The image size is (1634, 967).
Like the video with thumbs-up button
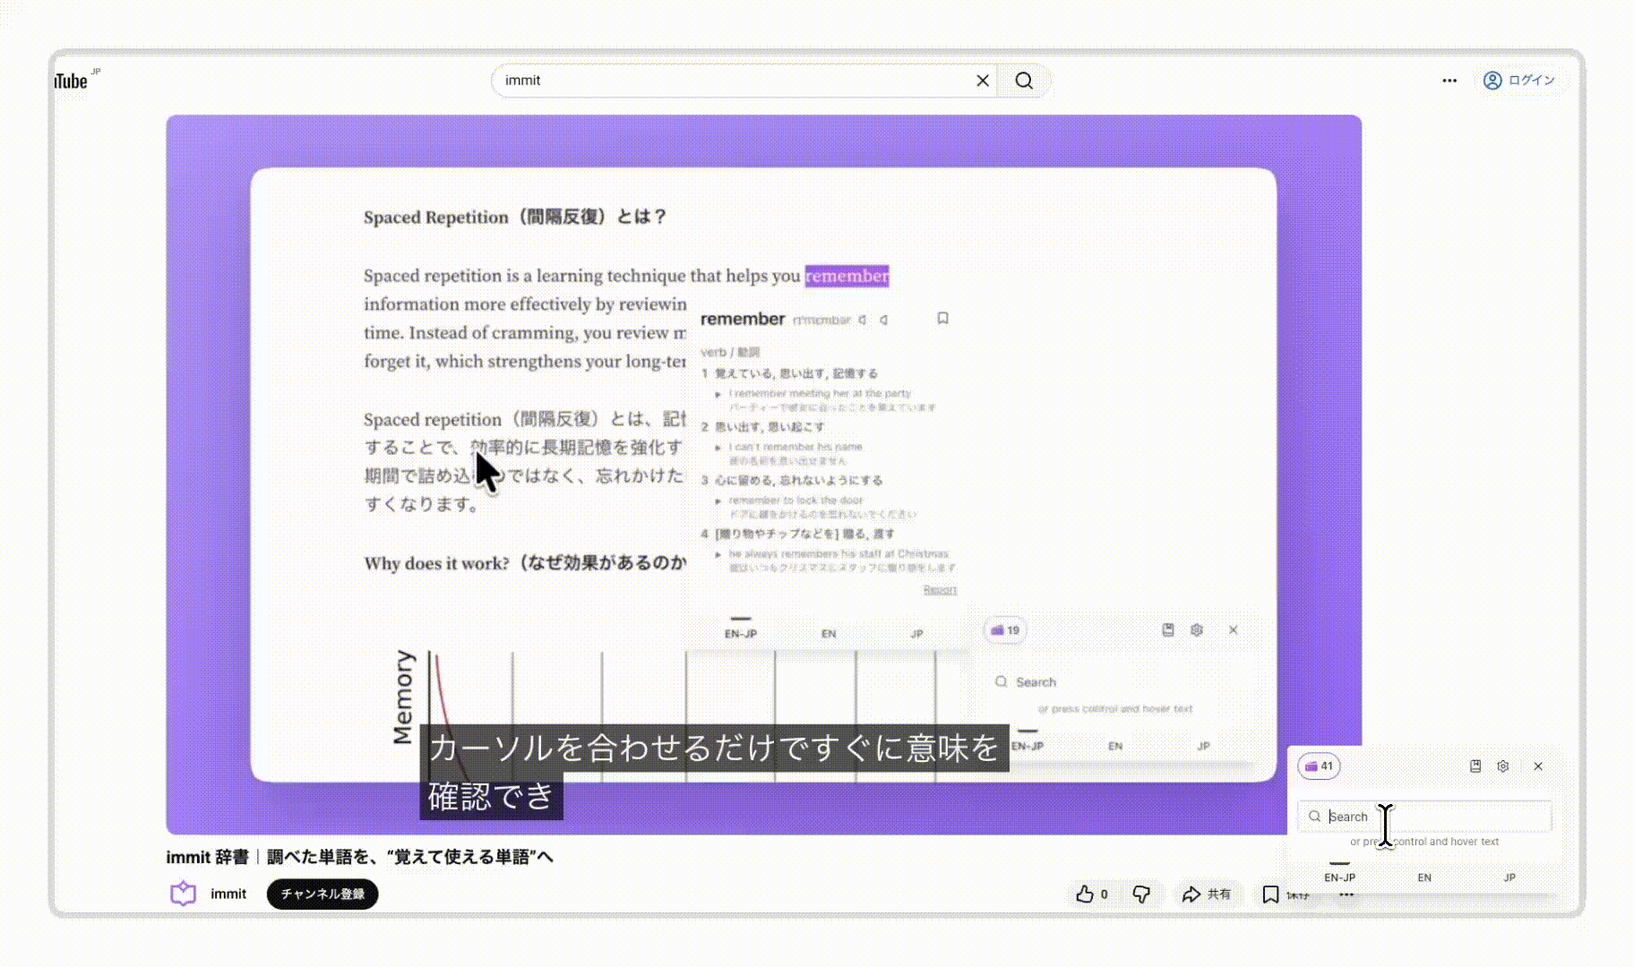1093,894
